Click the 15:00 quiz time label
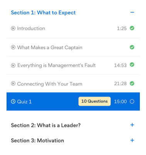The image size is (146, 155). 121,101
